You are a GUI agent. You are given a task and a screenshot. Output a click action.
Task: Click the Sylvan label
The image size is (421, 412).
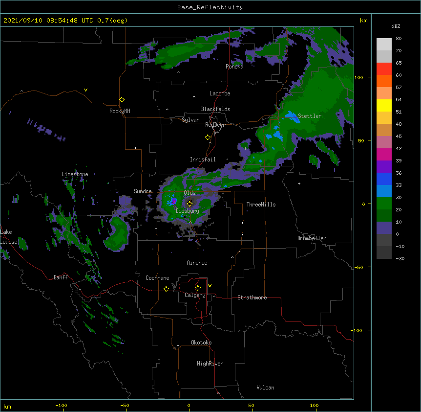click(190, 120)
